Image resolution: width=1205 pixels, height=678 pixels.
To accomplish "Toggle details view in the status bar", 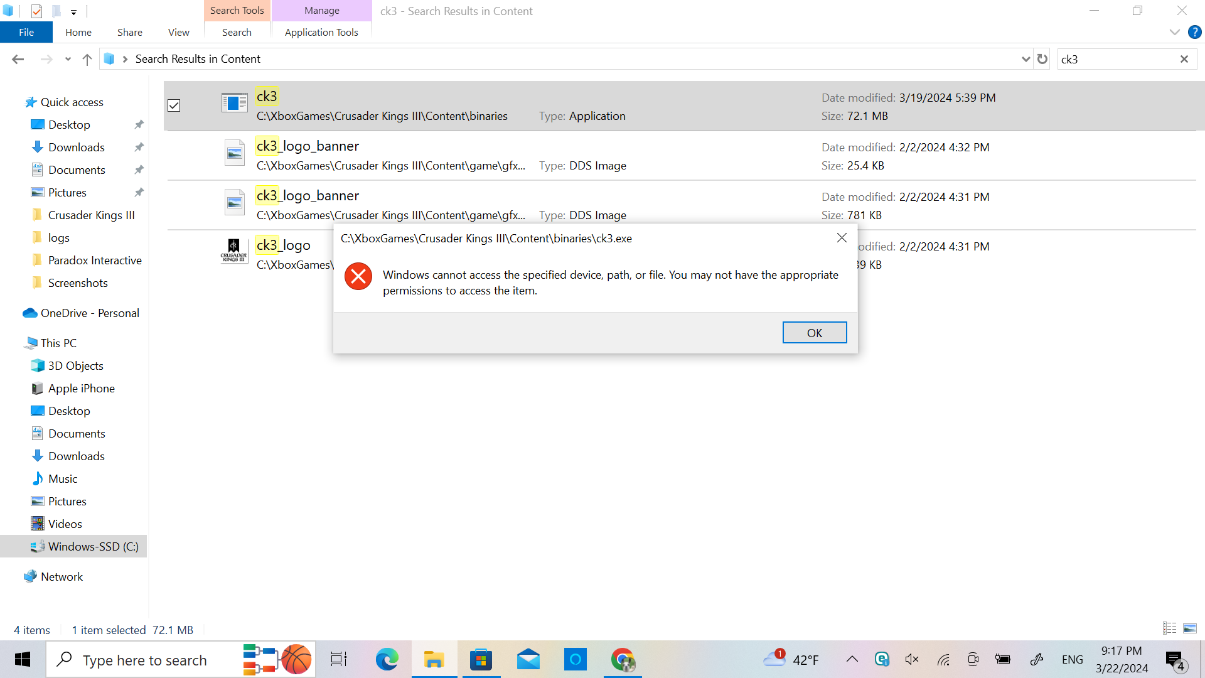I will [1169, 628].
